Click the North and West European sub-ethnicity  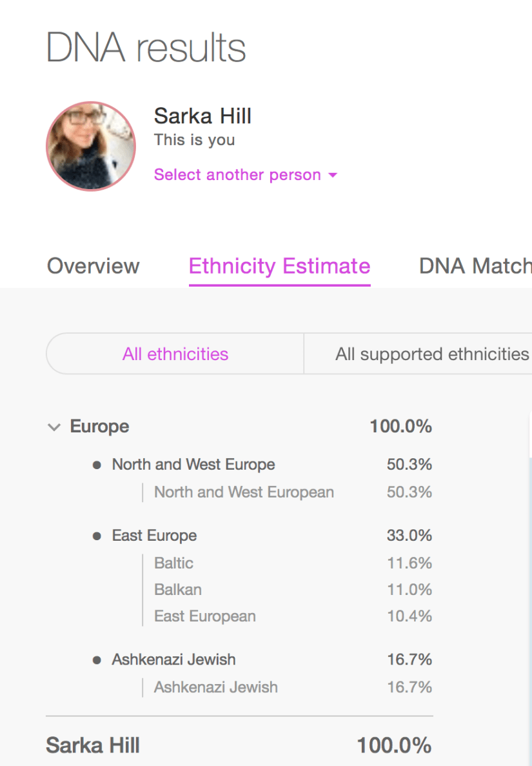click(244, 492)
